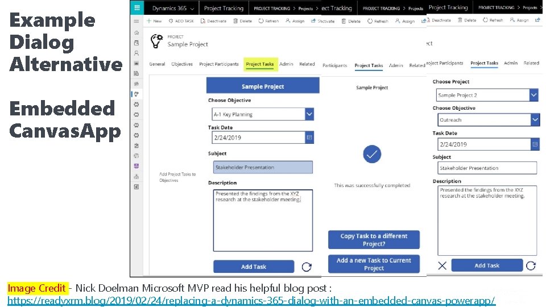Click the left Description text area
The height and width of the screenshot is (307, 546).
pyautogui.click(x=263, y=221)
